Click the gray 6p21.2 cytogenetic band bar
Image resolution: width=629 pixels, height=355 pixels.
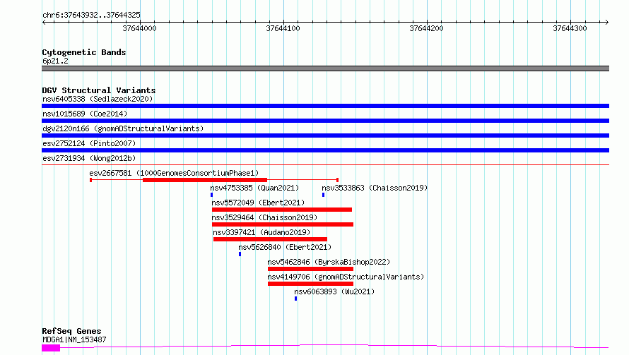tap(325, 68)
